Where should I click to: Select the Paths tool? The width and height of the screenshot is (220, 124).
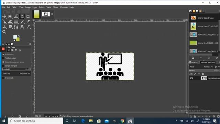click(16, 27)
